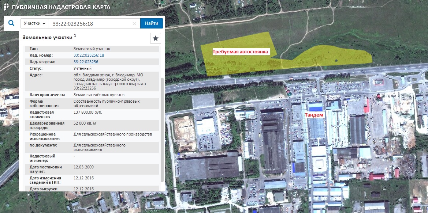Screen dimensions: 428x213
Task: Select the Кадастровая стоимость row
Action: 92,114
